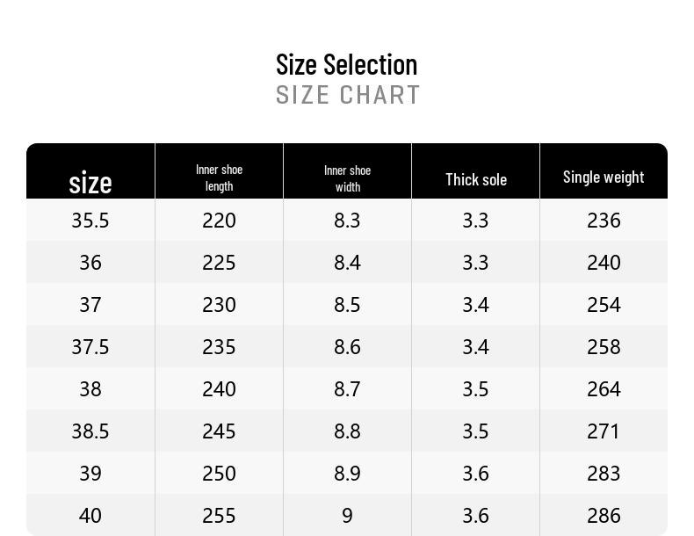This screenshot has height=536, width=694.
Task: Select size 35.5 cell
Action: pyautogui.click(x=90, y=221)
